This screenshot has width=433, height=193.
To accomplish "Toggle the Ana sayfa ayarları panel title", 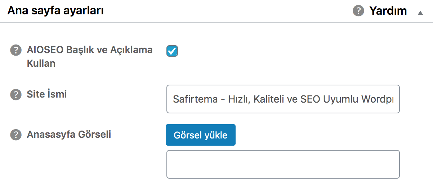I will [55, 11].
